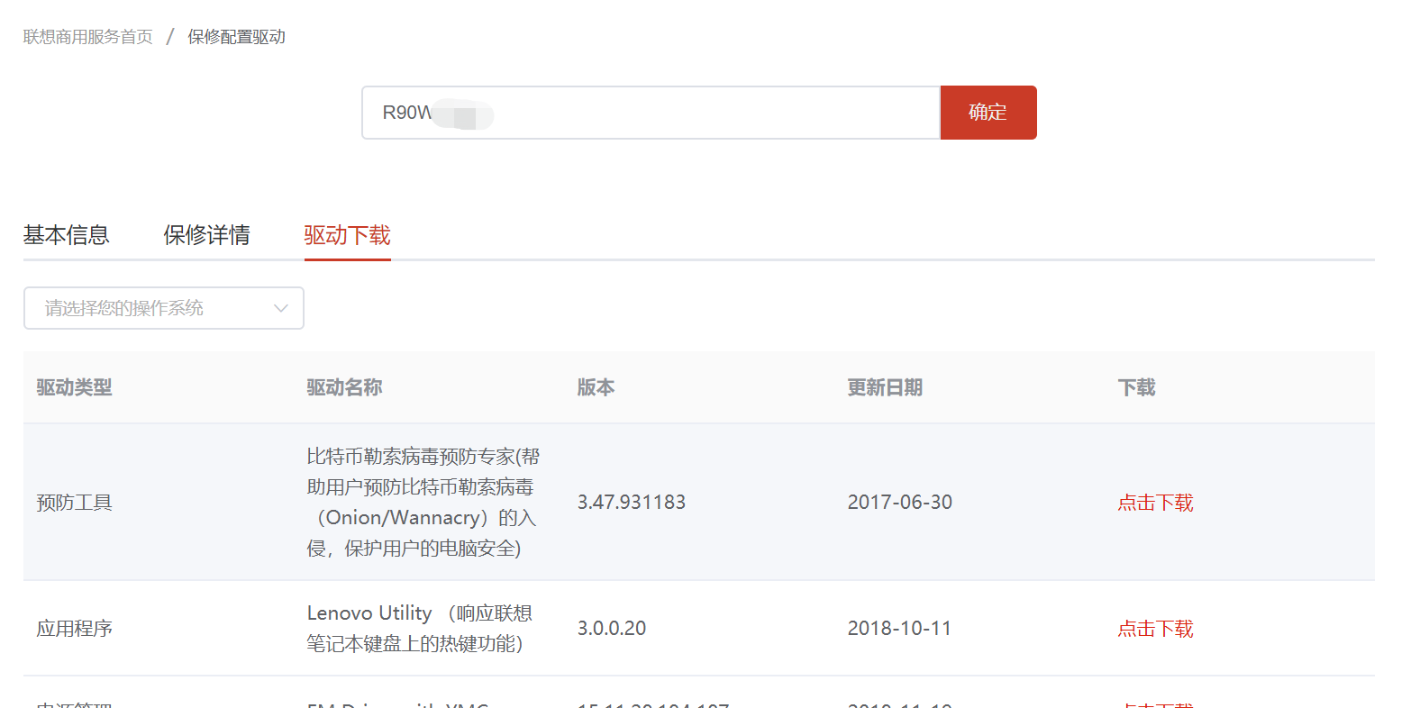Select the 驱动下载 tab
The height and width of the screenshot is (708, 1420).
pyautogui.click(x=347, y=235)
